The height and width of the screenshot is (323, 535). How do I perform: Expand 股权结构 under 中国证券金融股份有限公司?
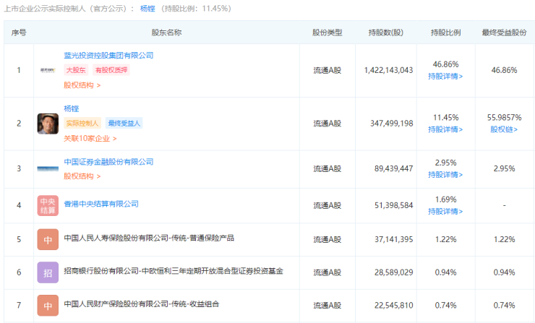[82, 176]
